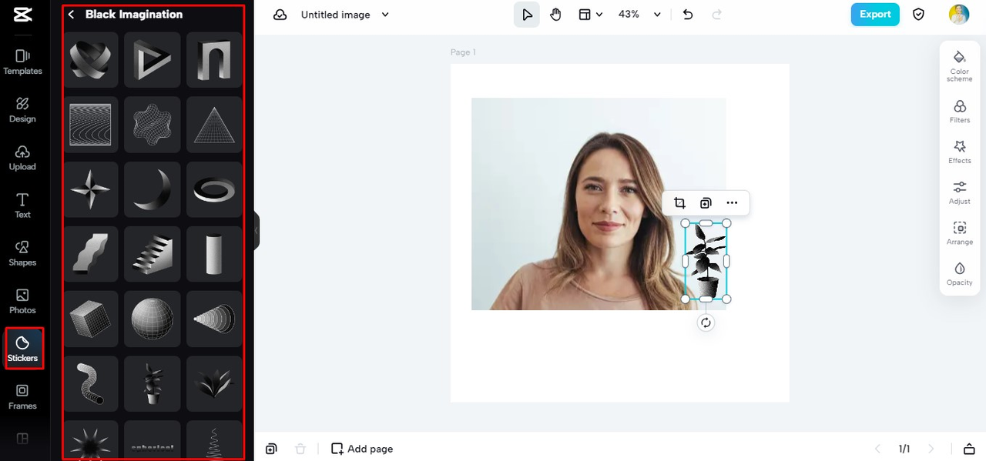Open the Upload panel
Viewport: 986px width, 461px height.
22,158
